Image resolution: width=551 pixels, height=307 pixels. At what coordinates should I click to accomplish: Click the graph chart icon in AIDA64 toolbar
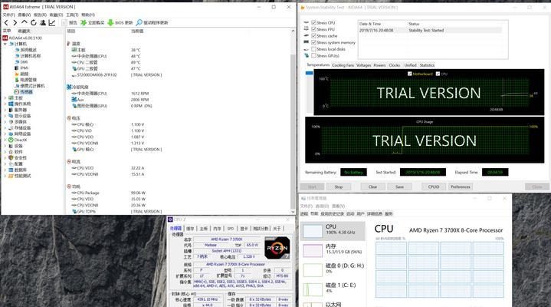tap(52, 22)
